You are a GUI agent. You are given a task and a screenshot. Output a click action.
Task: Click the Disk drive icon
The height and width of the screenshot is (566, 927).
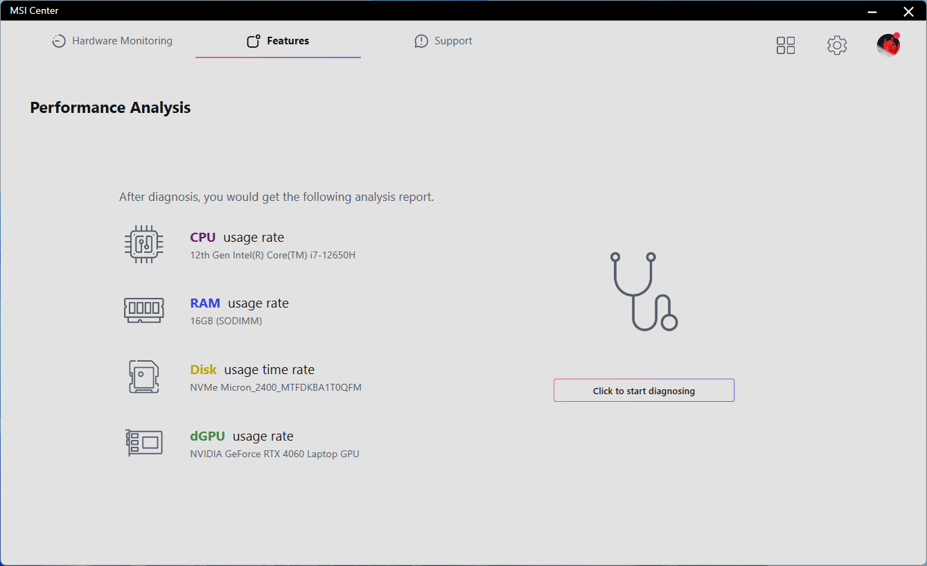point(144,377)
